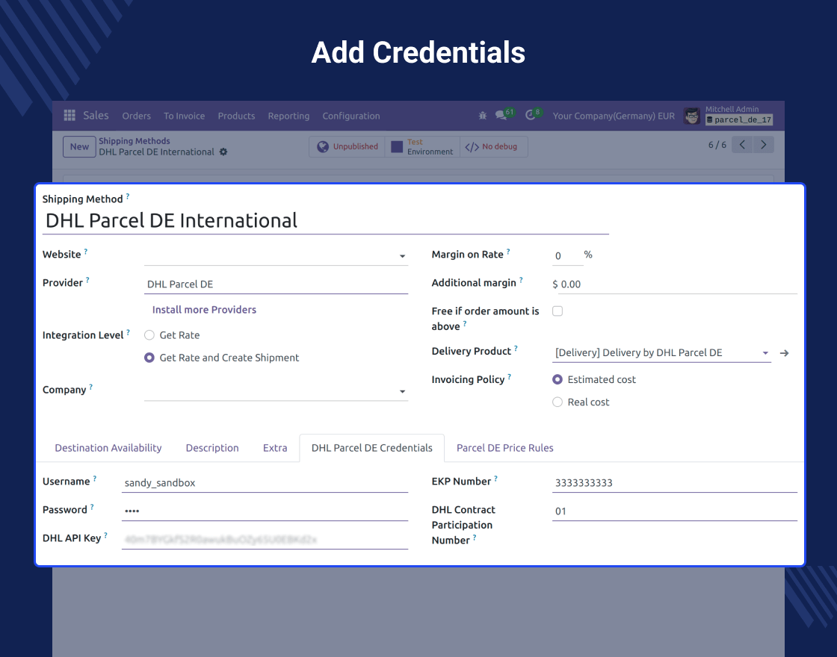Viewport: 837px width, 657px height.
Task: Open the Products menu
Action: [236, 116]
